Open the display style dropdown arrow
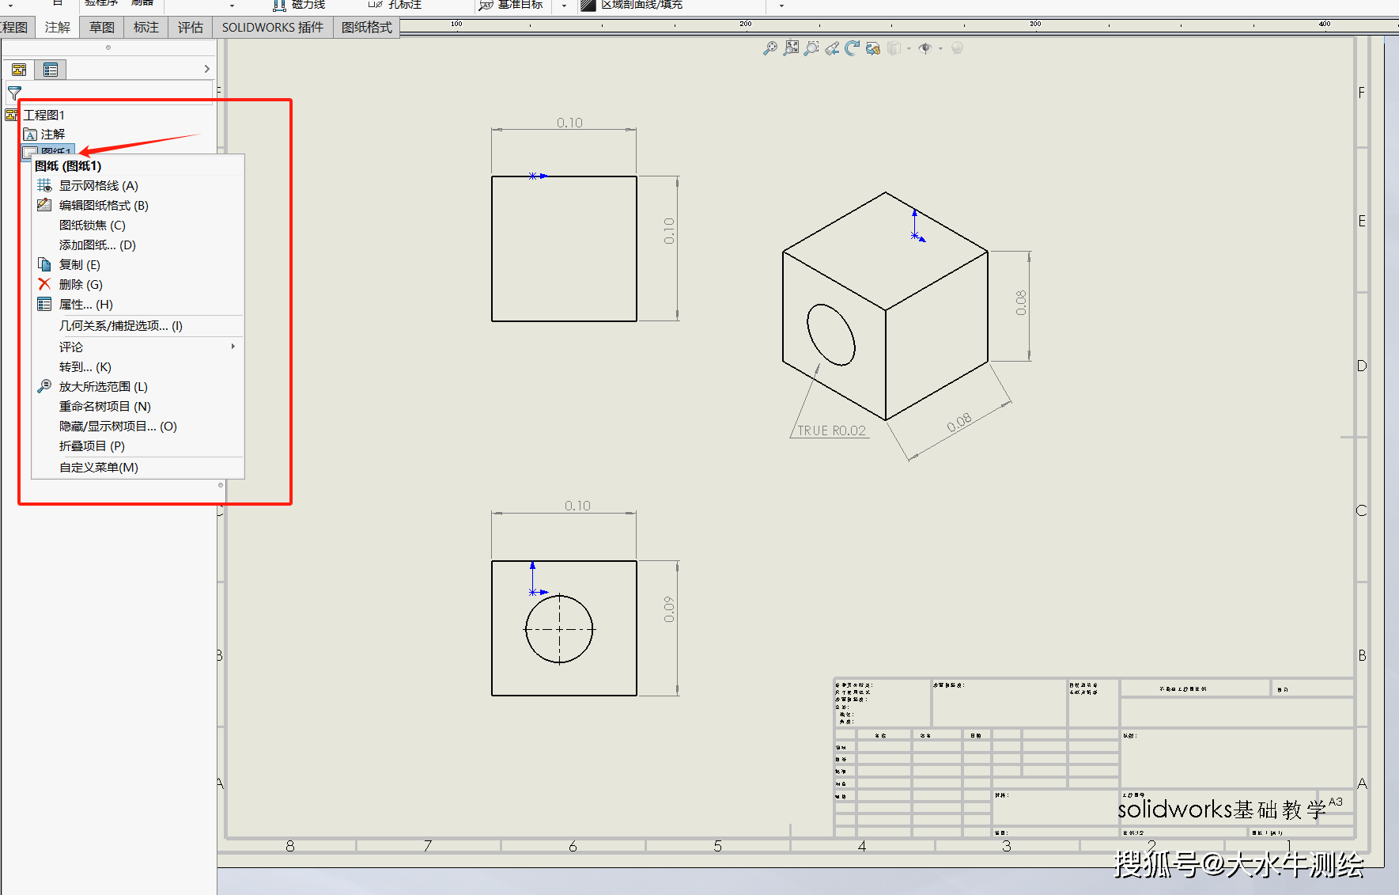The image size is (1399, 895). coord(941,48)
